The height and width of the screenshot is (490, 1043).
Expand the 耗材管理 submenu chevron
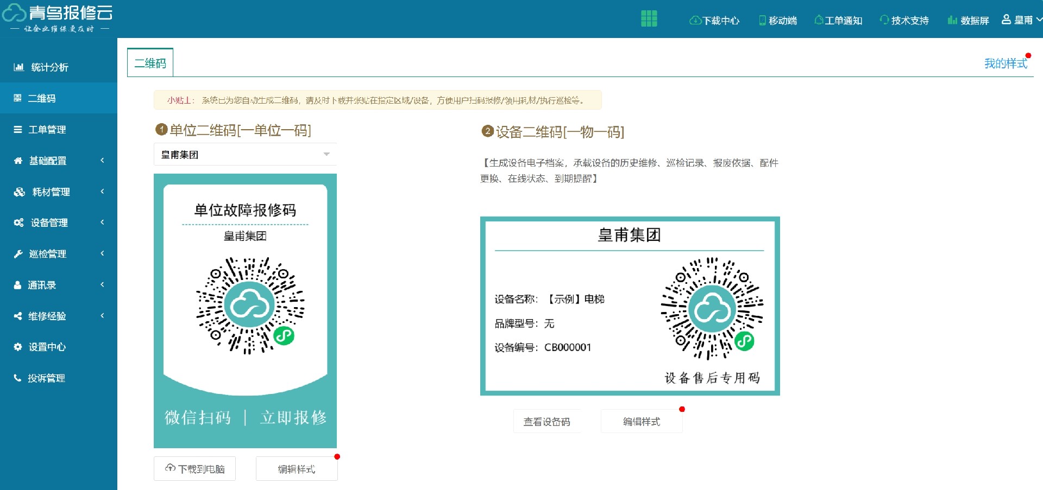(x=102, y=191)
